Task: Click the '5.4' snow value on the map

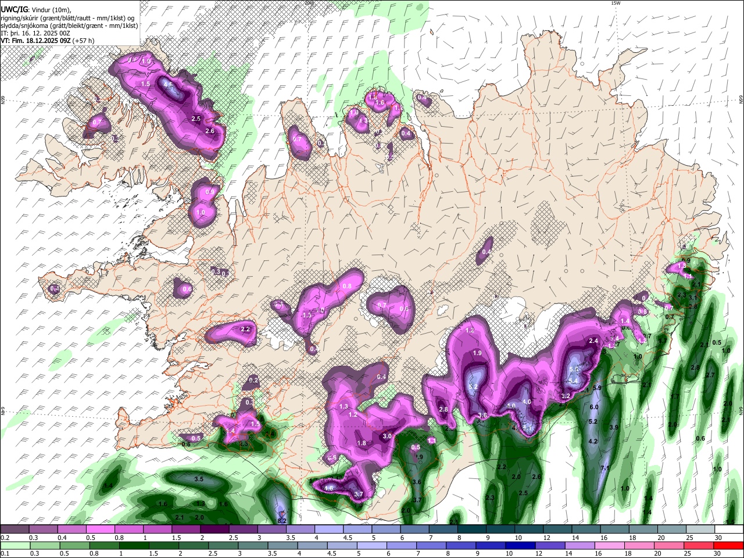Action: click(573, 381)
